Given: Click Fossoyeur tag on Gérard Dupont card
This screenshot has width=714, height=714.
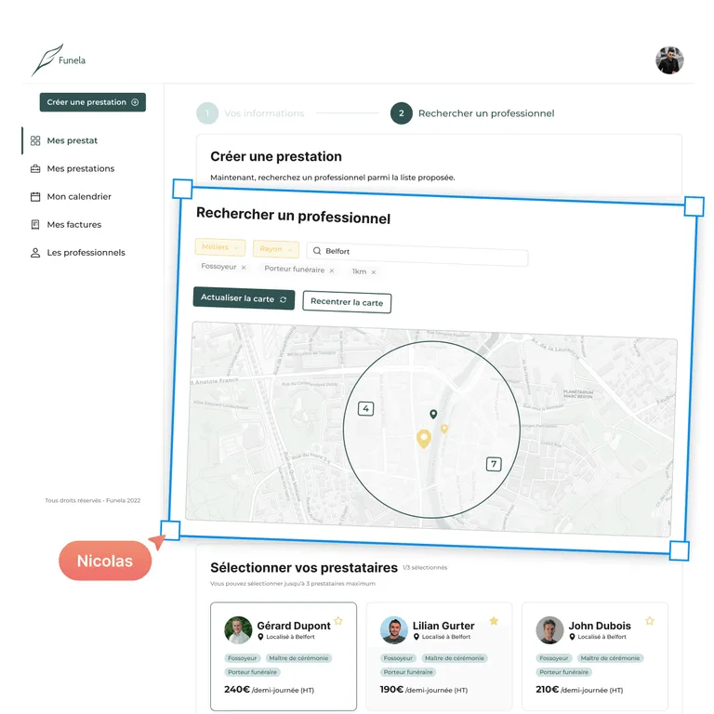Looking at the screenshot, I should [243, 658].
